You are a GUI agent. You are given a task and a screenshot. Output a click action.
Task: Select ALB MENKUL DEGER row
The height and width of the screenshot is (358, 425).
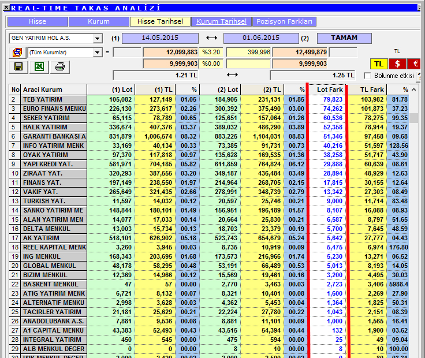[208, 349]
